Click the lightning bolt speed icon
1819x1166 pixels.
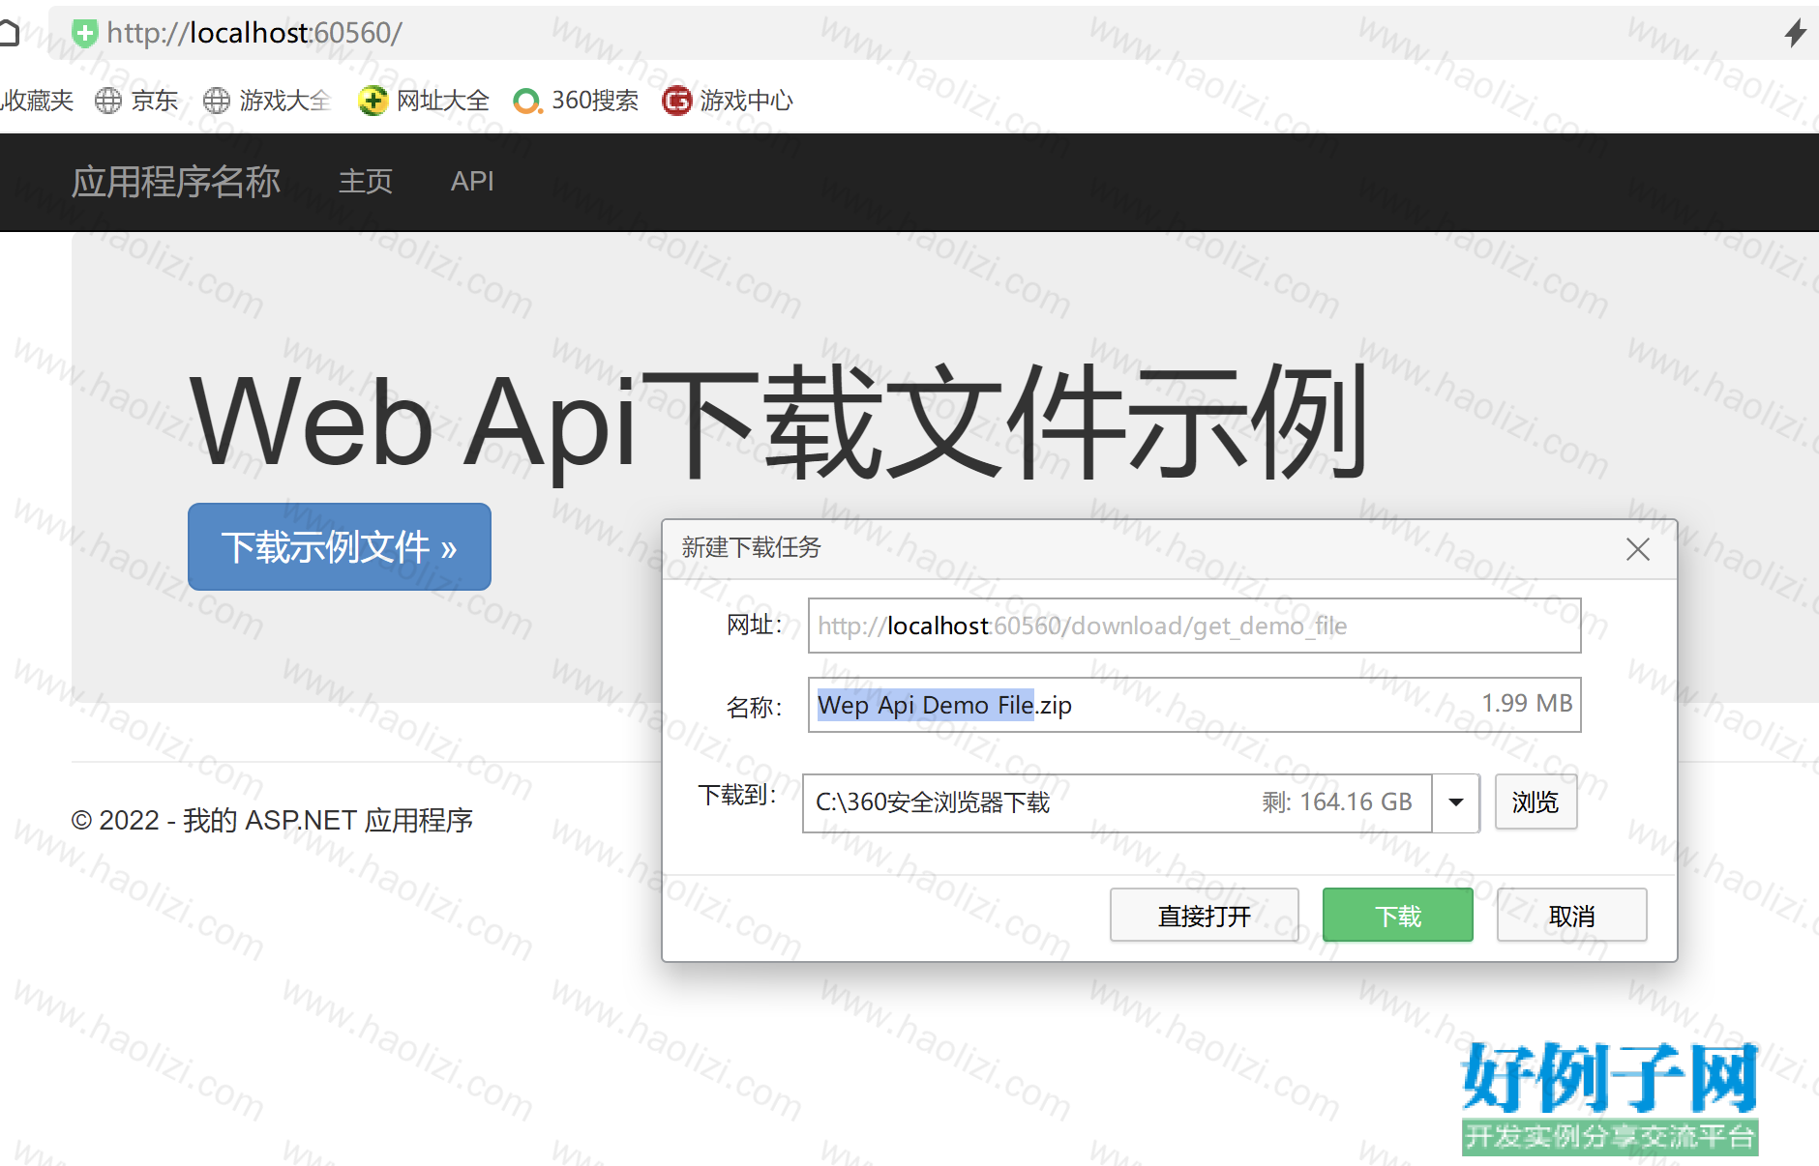(x=1795, y=33)
